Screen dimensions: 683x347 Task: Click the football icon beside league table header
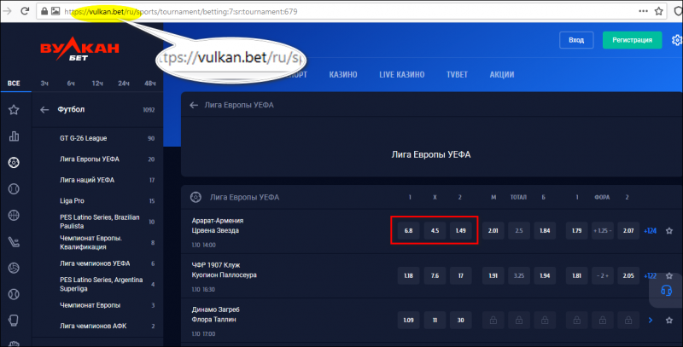click(x=196, y=198)
